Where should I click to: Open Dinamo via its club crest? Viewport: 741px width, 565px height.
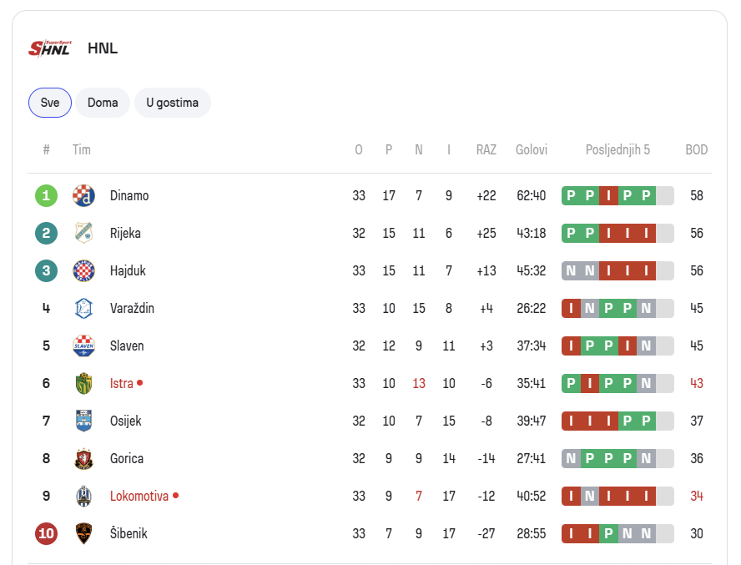(83, 196)
